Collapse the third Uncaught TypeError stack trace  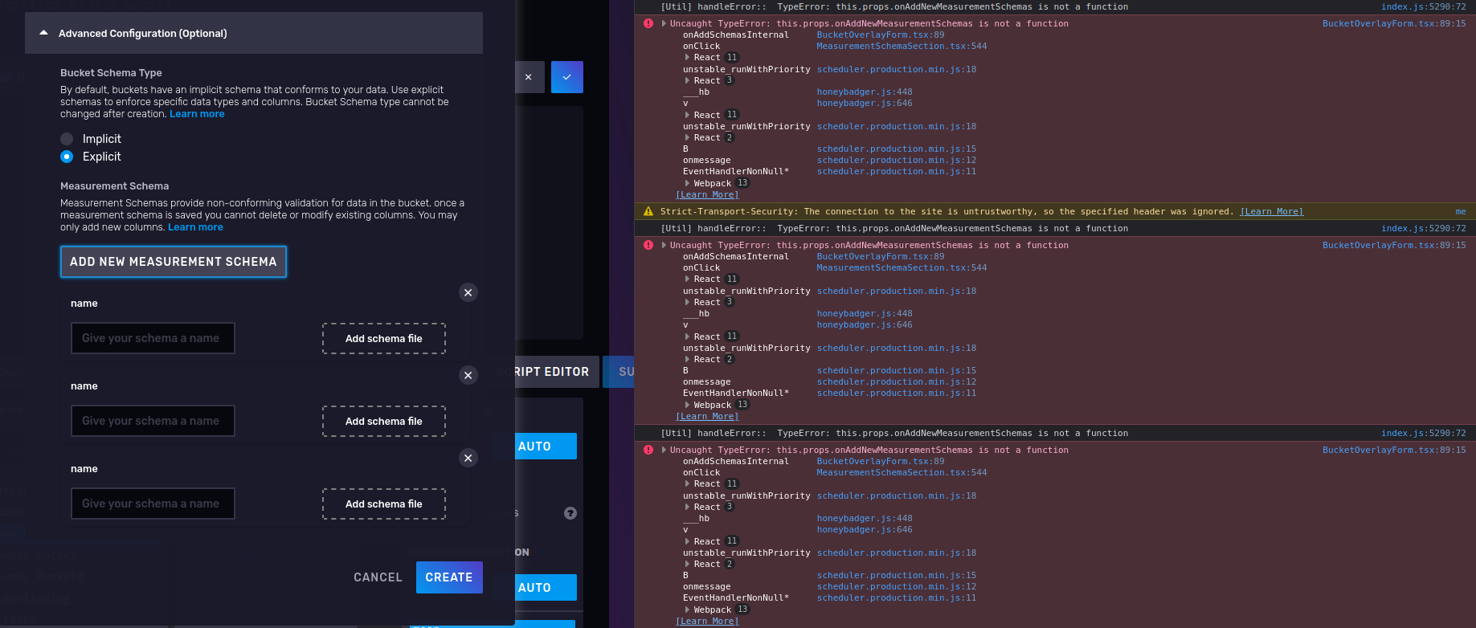coord(664,450)
